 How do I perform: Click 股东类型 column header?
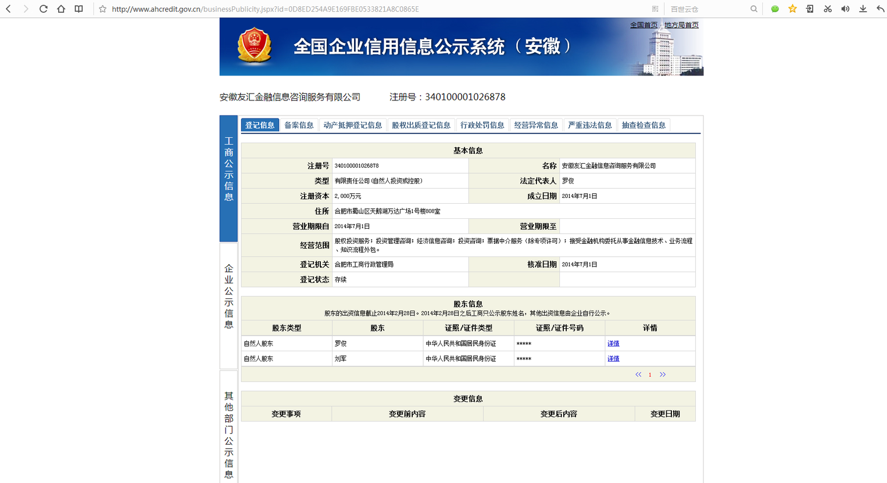pos(287,328)
